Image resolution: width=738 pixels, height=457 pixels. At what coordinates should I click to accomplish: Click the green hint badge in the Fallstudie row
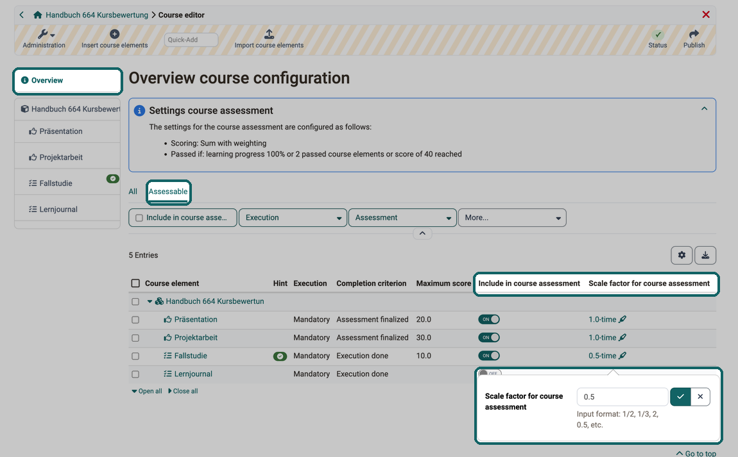coord(280,356)
